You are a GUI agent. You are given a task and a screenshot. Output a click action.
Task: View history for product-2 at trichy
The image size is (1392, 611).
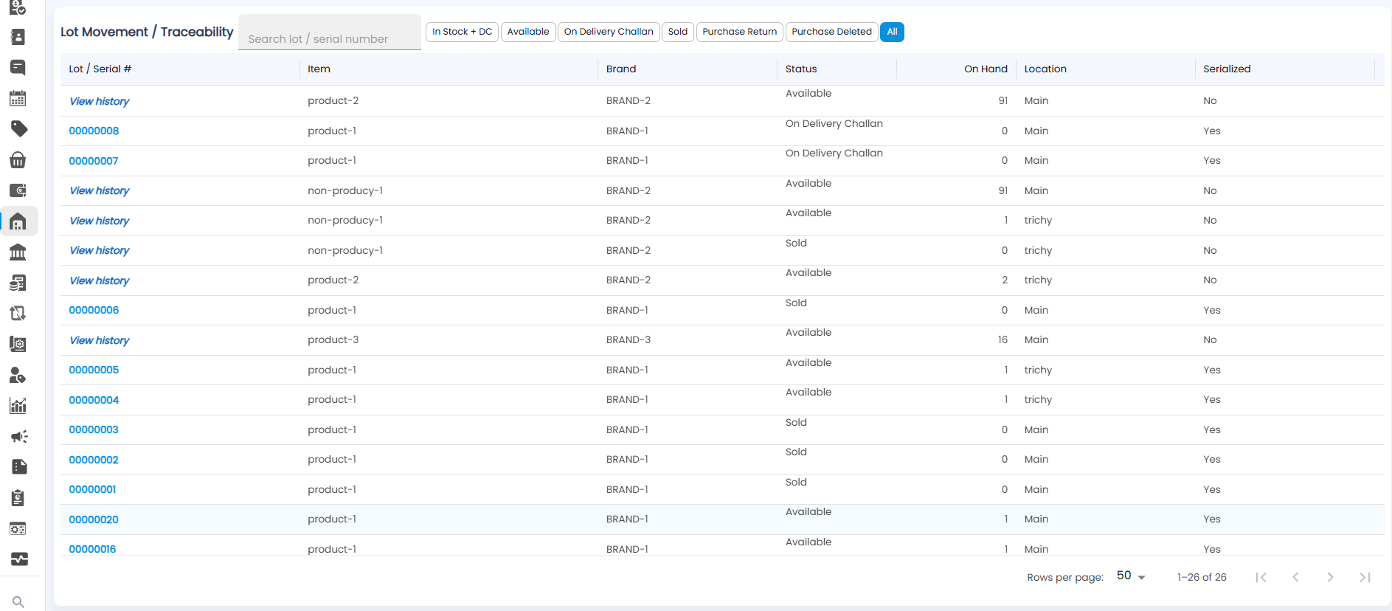[x=100, y=280]
